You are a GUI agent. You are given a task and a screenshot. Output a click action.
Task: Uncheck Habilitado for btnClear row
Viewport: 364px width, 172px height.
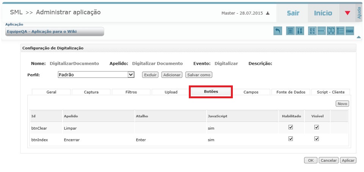291,128
